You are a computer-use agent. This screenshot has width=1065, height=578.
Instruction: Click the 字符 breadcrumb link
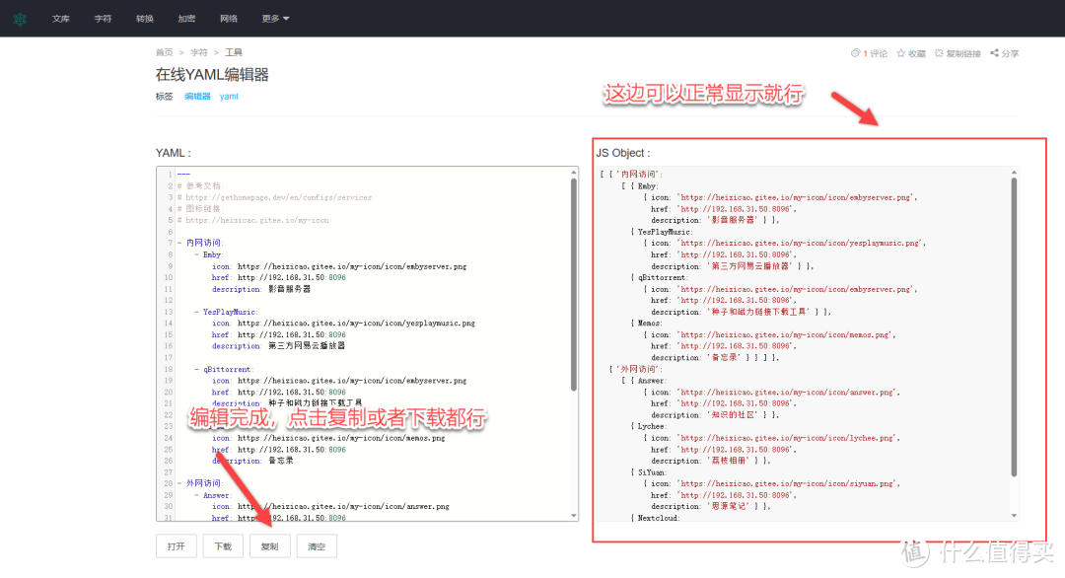pyautogui.click(x=198, y=52)
